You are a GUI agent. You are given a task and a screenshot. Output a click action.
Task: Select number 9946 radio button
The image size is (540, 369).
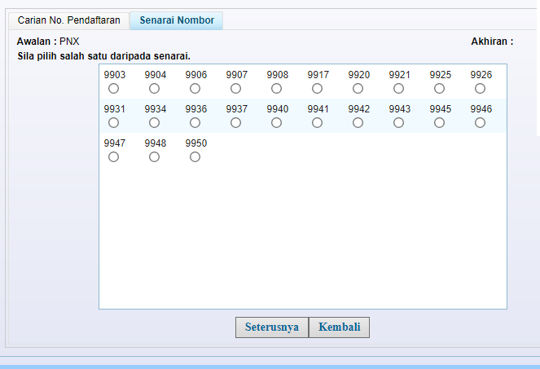tap(480, 123)
